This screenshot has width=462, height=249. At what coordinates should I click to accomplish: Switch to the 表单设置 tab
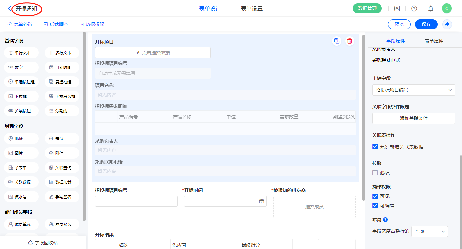252,9
